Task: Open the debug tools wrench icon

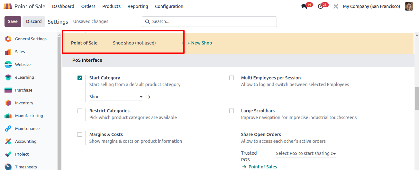Action: [336, 6]
